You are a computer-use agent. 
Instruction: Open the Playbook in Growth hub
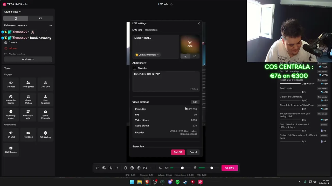pos(28,135)
